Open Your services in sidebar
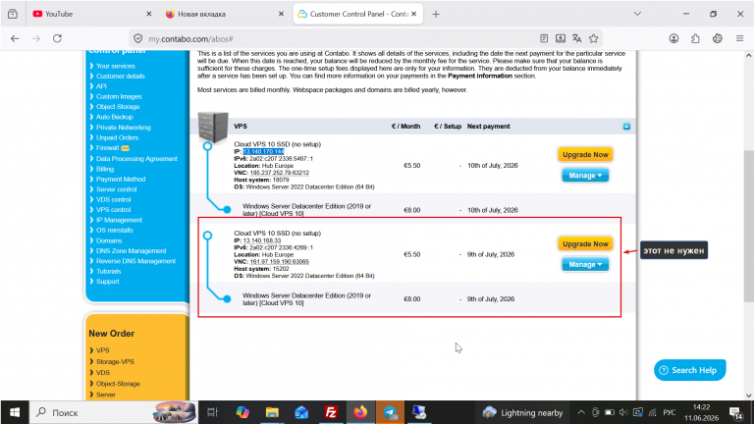This screenshot has height=424, width=754. click(x=116, y=66)
